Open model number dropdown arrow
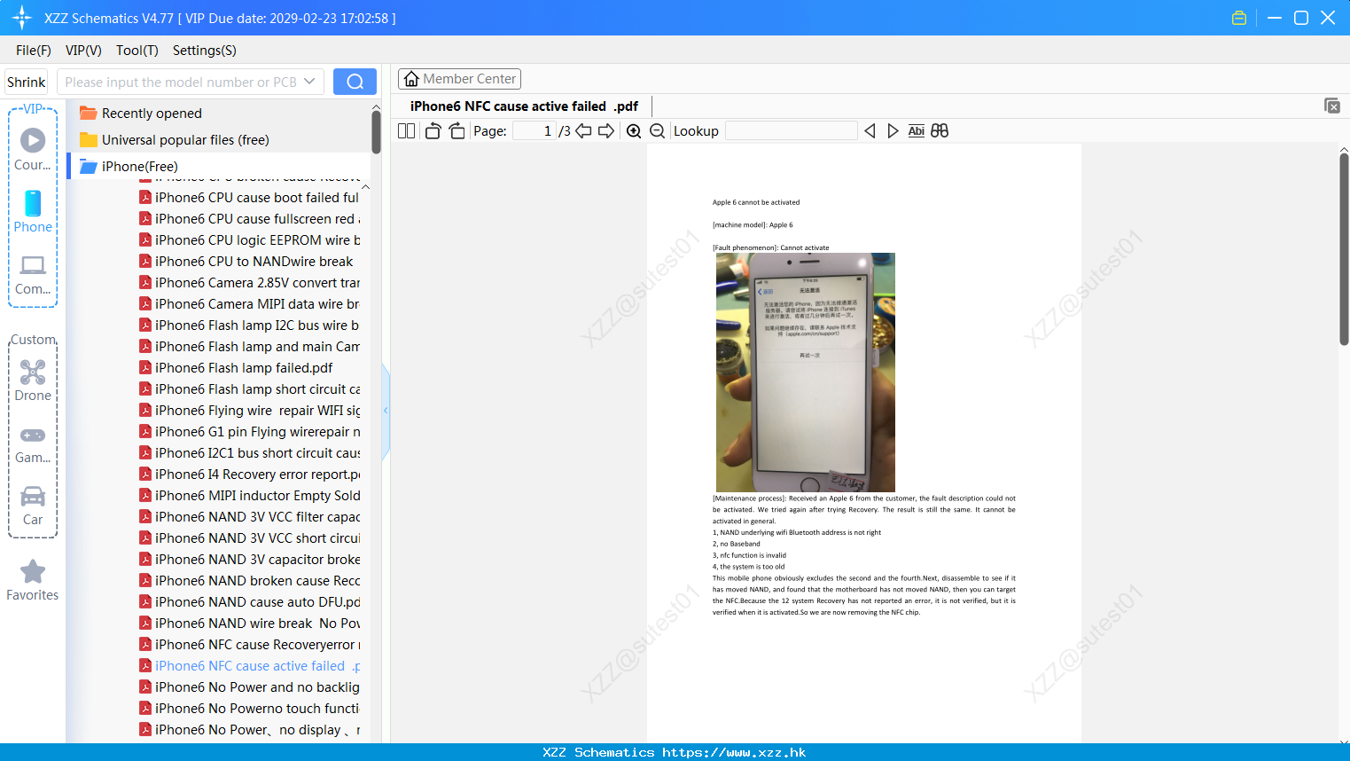 pos(309,82)
